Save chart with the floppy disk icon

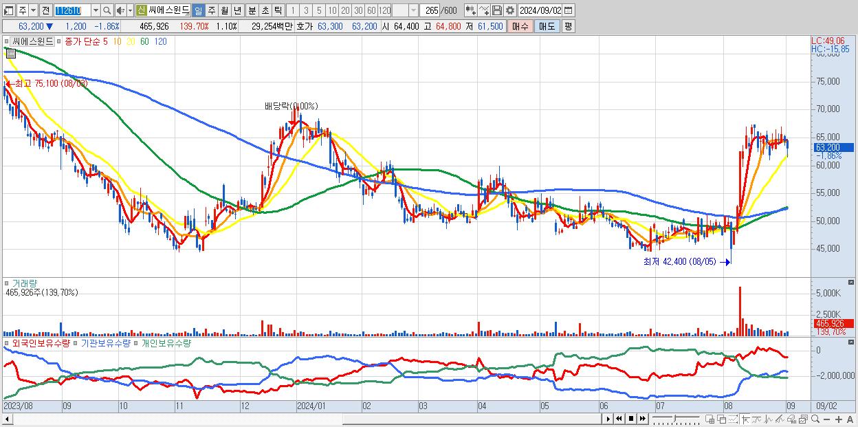coord(497,10)
